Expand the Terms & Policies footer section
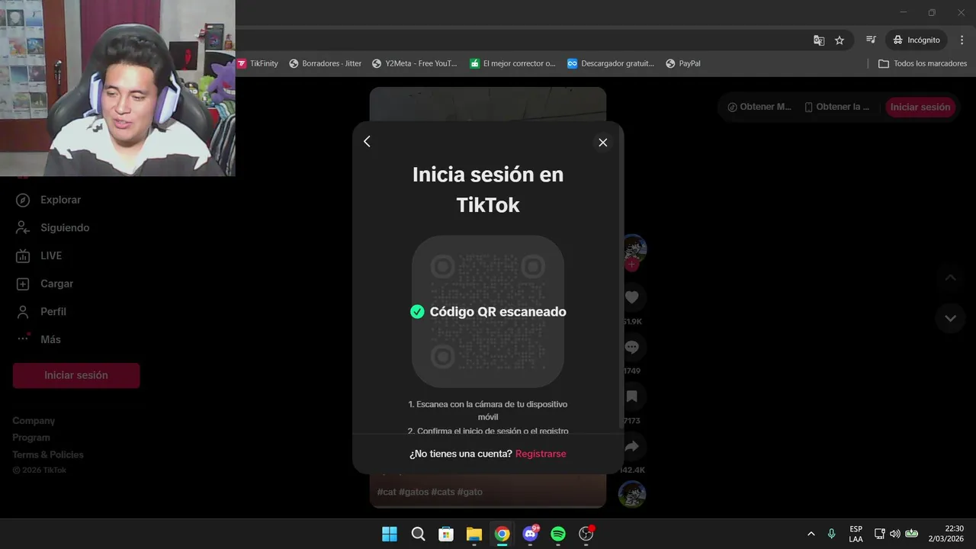 click(x=48, y=454)
